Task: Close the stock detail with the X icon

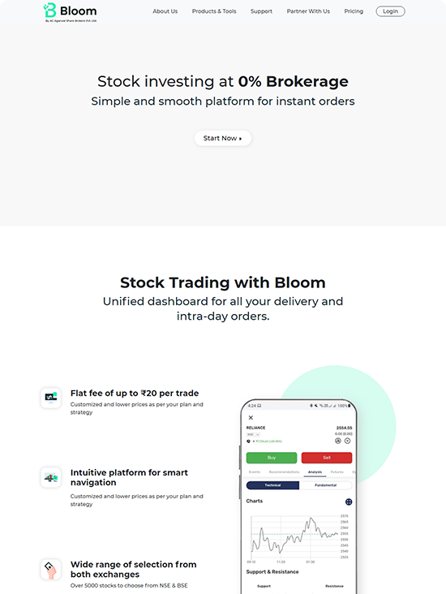Action: point(251,417)
